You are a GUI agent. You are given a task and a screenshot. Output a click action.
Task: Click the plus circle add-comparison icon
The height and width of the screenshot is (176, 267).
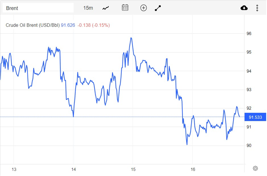click(x=143, y=8)
